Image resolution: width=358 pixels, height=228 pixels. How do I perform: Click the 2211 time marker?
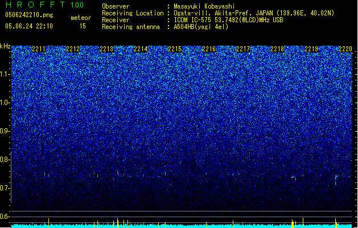click(39, 49)
